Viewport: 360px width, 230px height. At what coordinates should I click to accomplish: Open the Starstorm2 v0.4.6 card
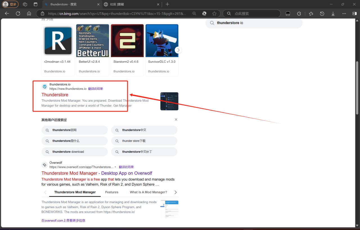[127, 50]
